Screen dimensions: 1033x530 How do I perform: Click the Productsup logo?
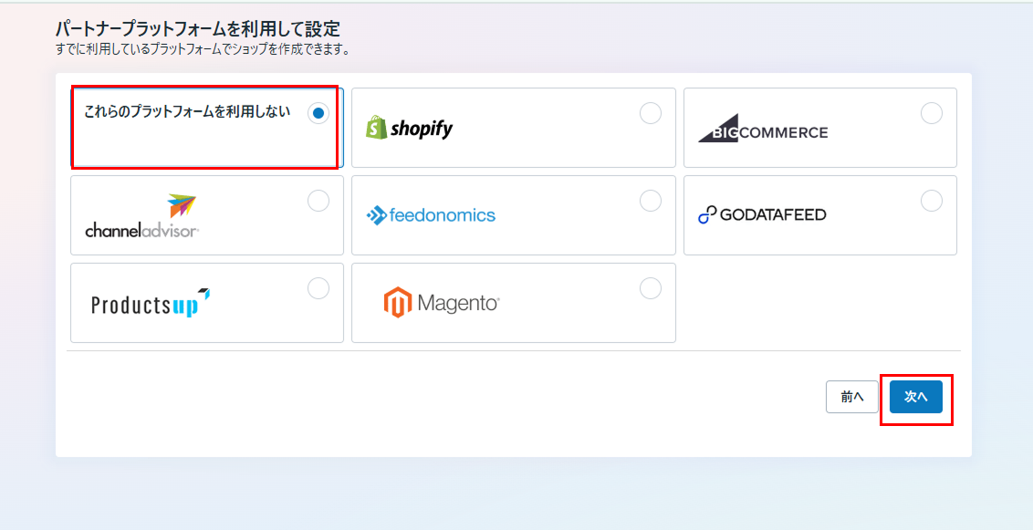(x=151, y=303)
